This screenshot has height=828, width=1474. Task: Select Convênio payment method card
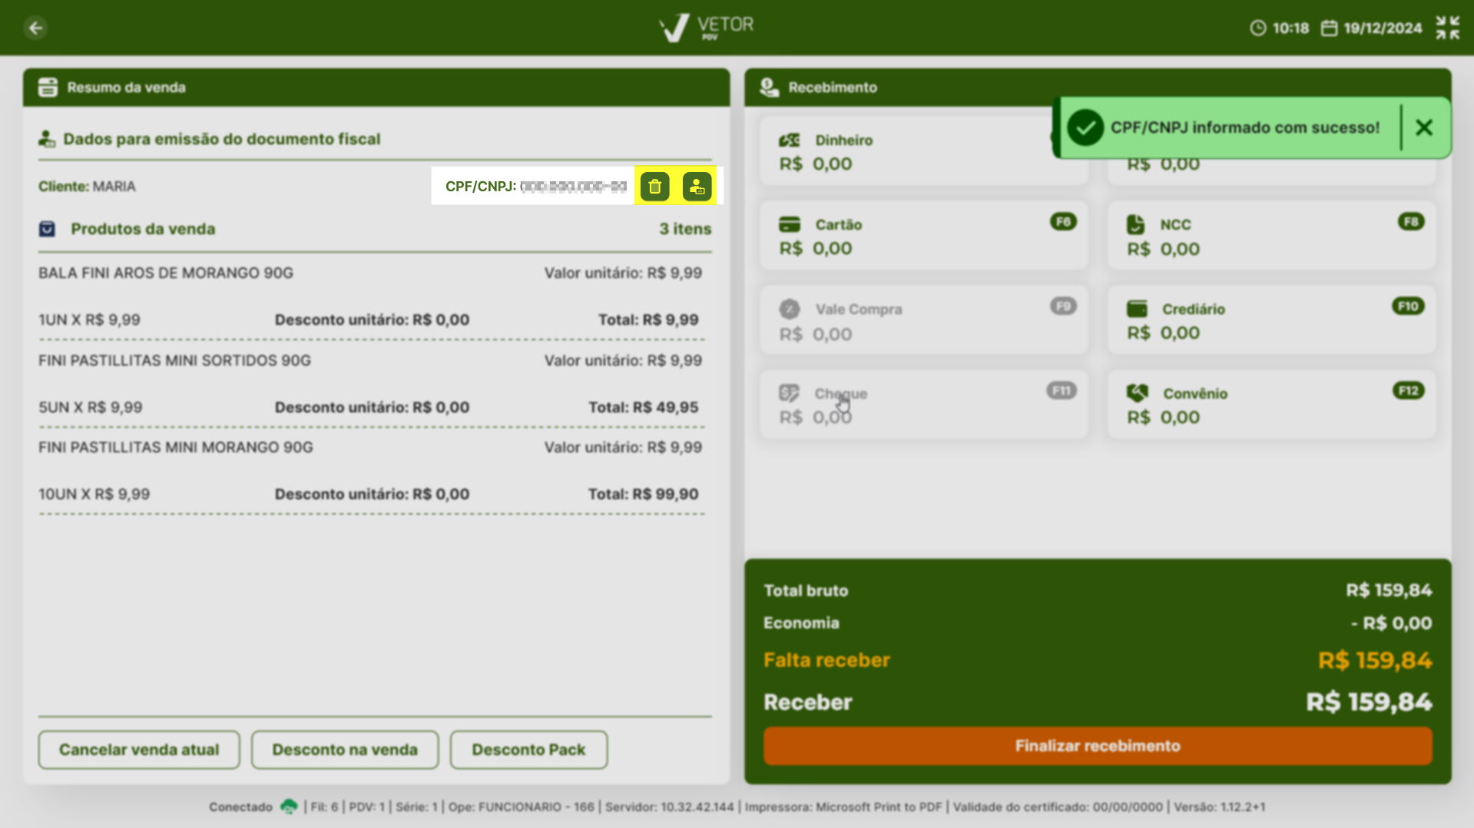click(x=1271, y=404)
